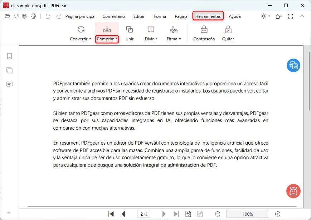Click the Comprimir compress tool
The width and height of the screenshot is (311, 220).
pyautogui.click(x=107, y=33)
